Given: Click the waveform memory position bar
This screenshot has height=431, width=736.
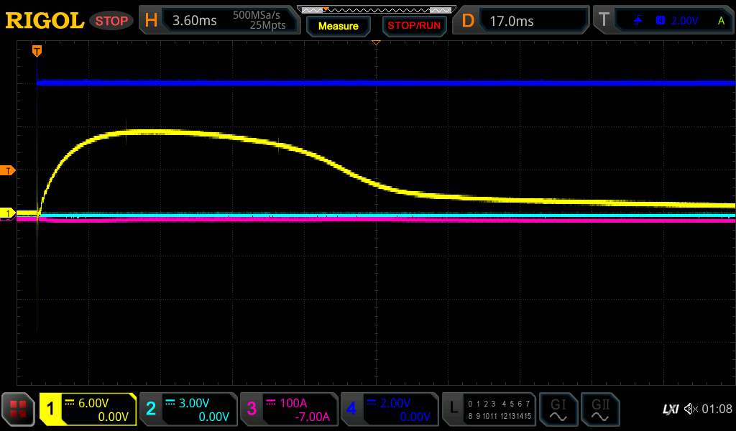Looking at the screenshot, I should (x=375, y=9).
